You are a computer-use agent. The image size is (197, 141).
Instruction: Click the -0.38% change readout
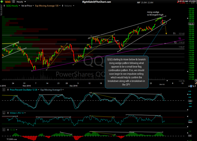(182, 3)
